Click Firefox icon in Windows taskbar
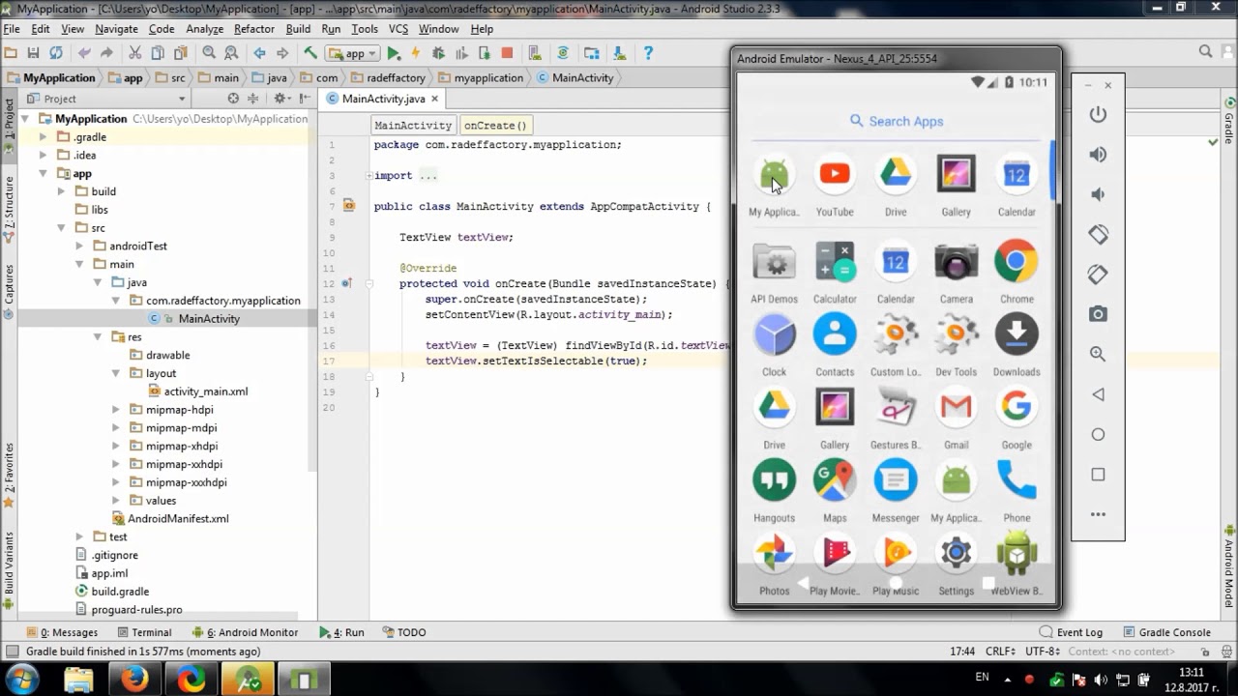 pos(133,680)
